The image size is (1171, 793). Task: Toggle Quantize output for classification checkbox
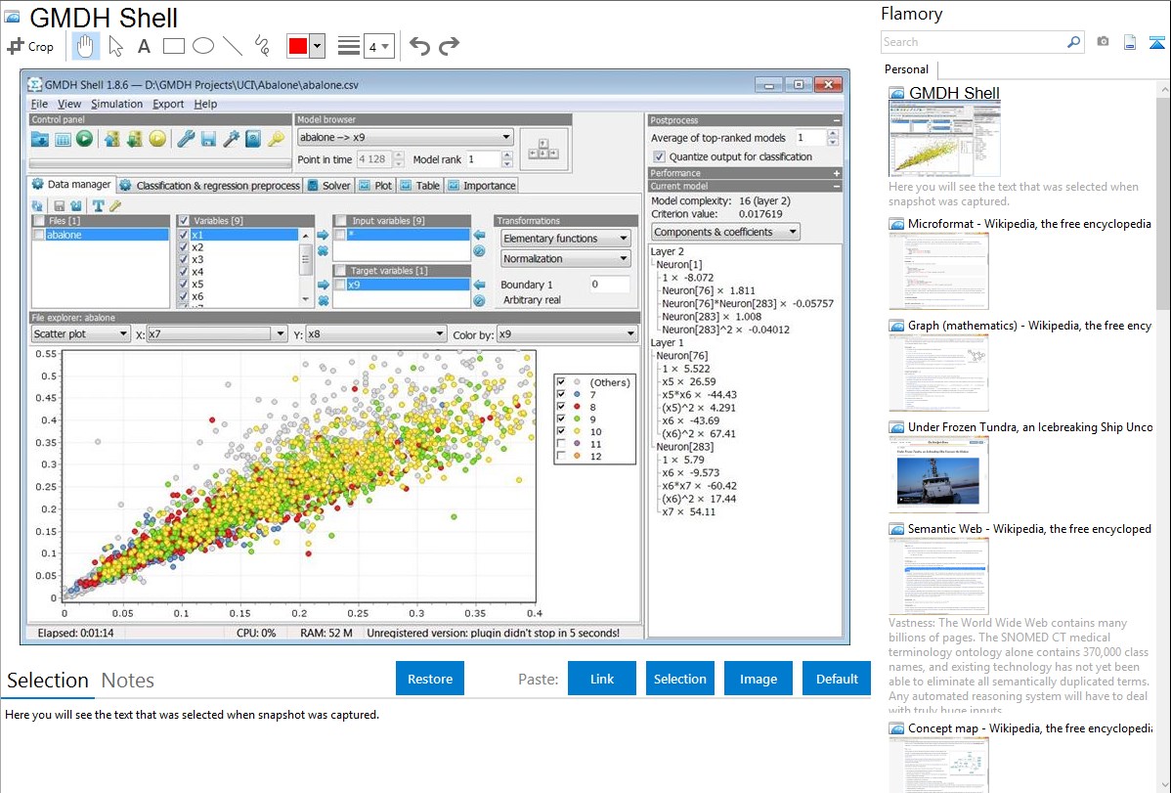[x=659, y=157]
